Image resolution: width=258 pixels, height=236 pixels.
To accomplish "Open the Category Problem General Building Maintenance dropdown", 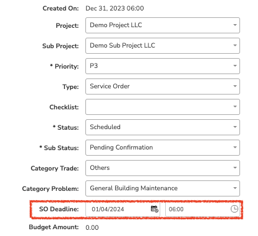I will pyautogui.click(x=163, y=188).
